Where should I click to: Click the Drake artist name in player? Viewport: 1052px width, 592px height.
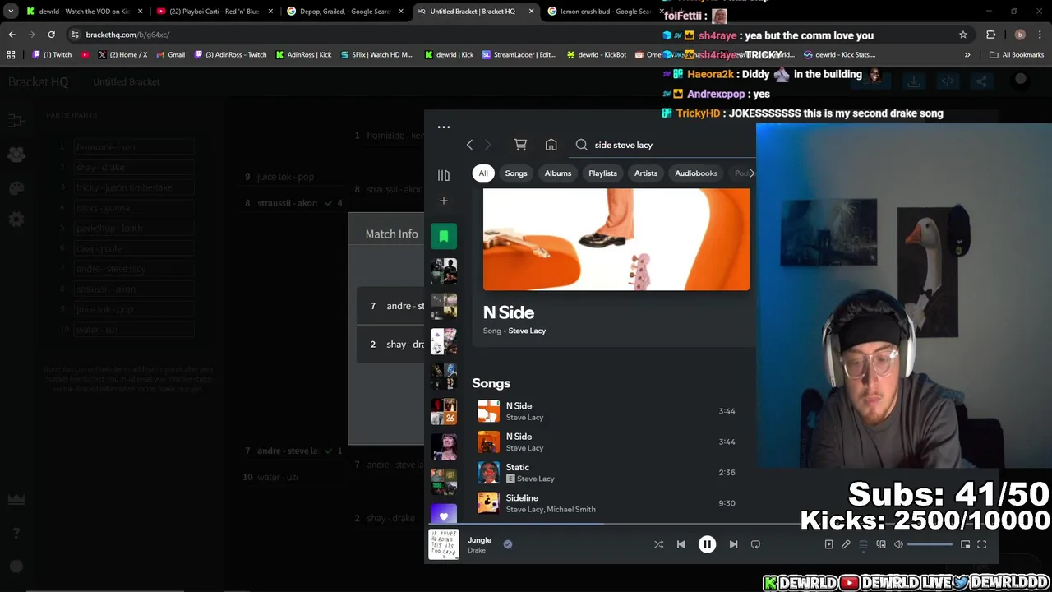[x=477, y=551]
